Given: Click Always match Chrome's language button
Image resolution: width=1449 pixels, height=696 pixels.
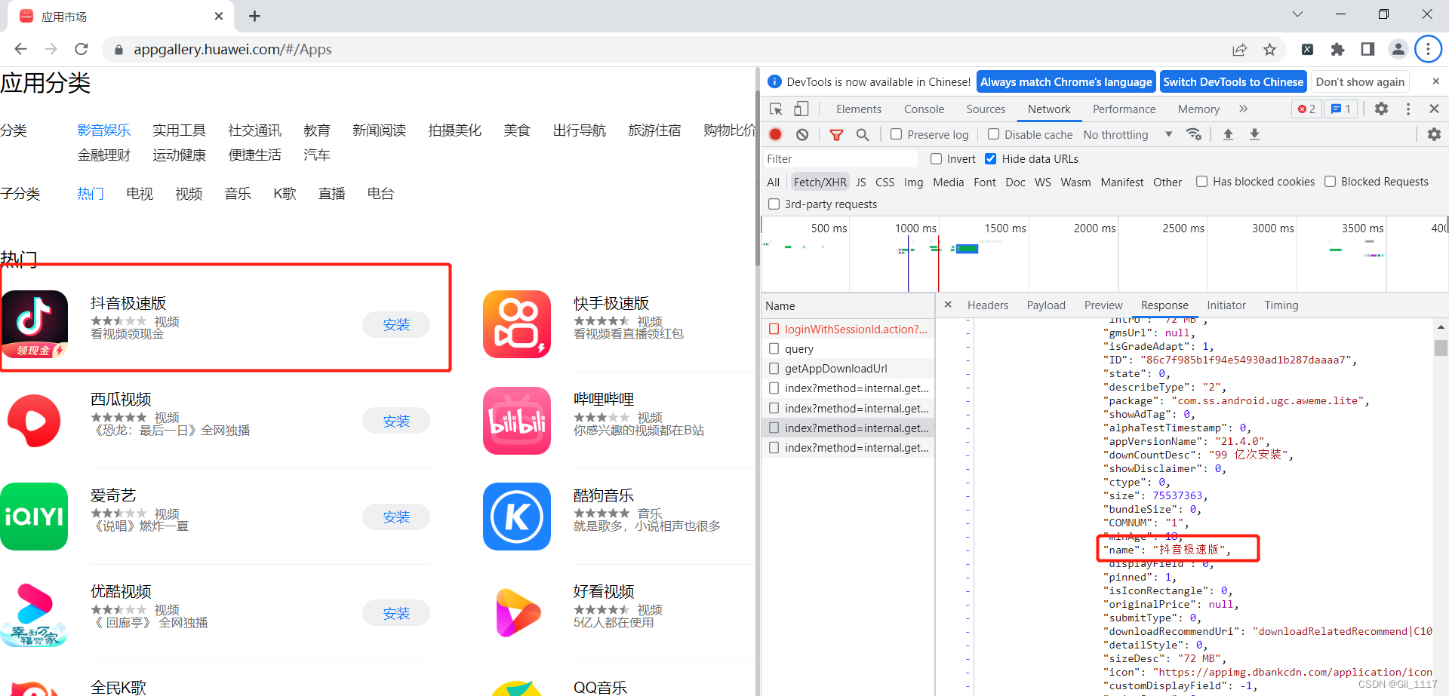Looking at the screenshot, I should pyautogui.click(x=1066, y=82).
